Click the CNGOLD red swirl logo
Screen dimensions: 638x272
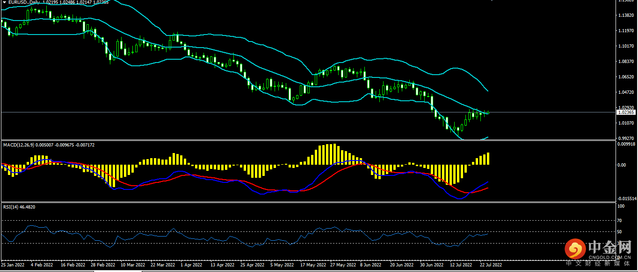pos(575,249)
